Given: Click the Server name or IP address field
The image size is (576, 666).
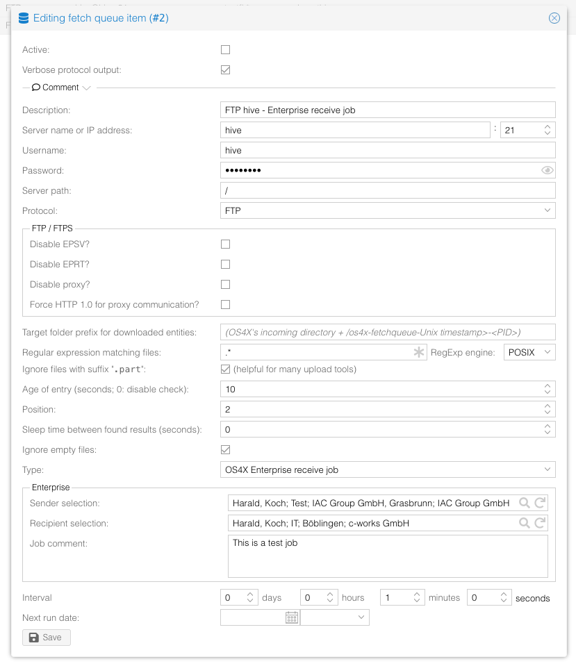Looking at the screenshot, I should (x=355, y=130).
